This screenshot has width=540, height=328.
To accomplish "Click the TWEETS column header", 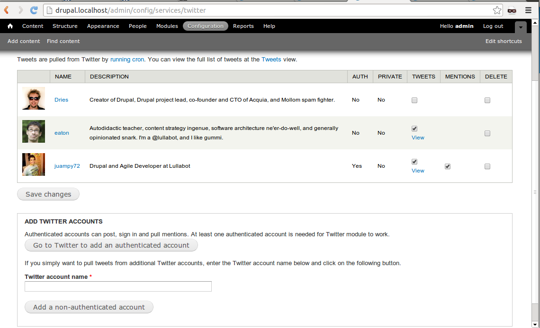I will (x=423, y=77).
